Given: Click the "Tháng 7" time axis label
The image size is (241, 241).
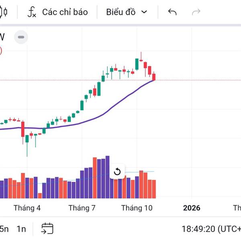Looking at the screenshot, I should coord(82,208).
